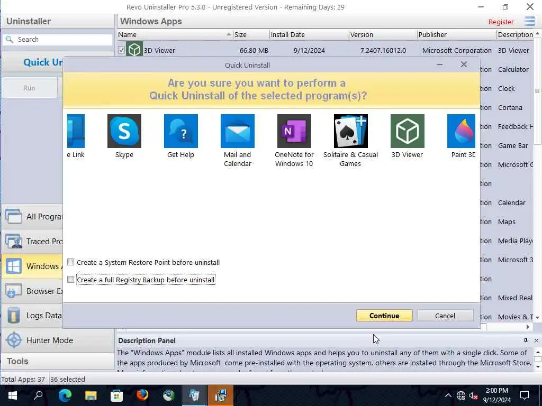The height and width of the screenshot is (406, 542).
Task: Click the network globe tray icon
Action: [461, 395]
